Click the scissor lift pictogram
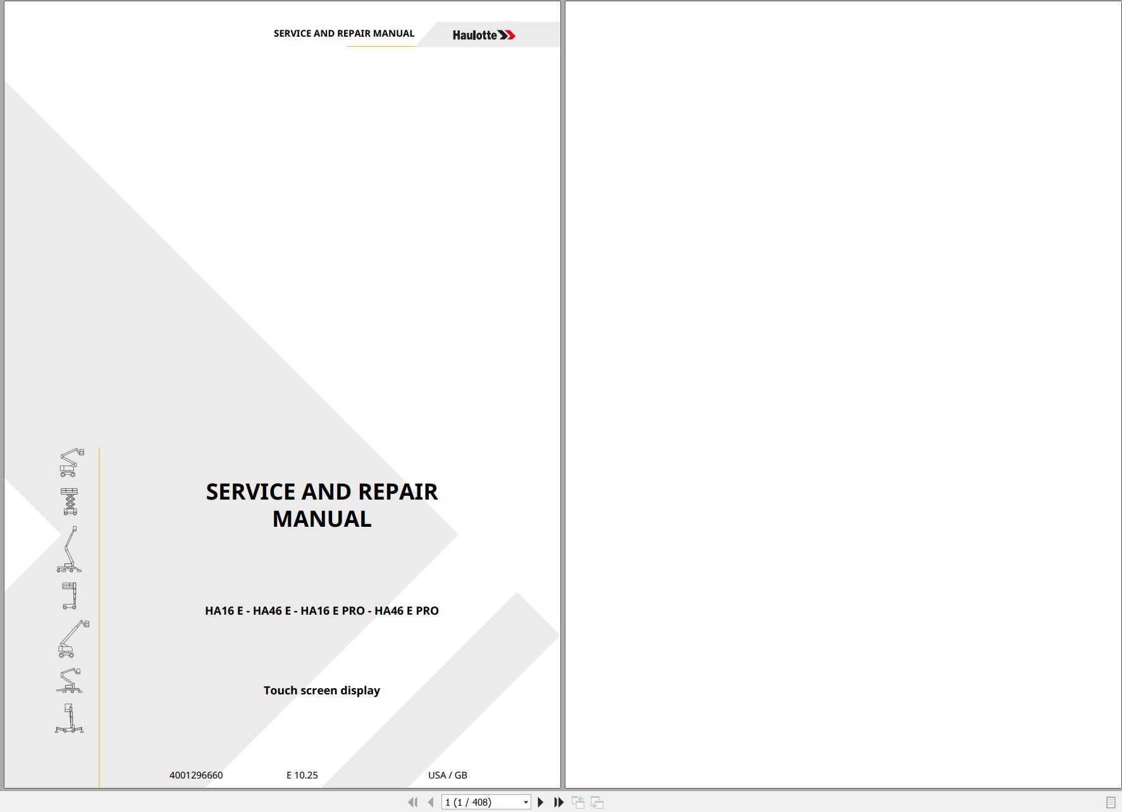 coord(70,501)
